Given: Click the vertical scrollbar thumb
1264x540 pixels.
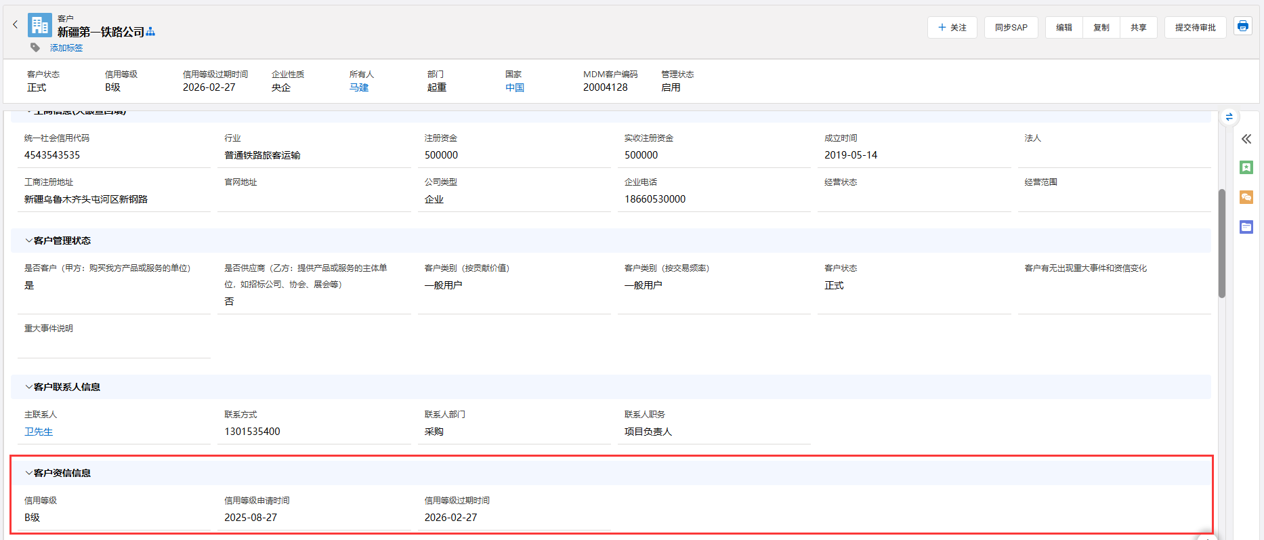Looking at the screenshot, I should (1221, 244).
